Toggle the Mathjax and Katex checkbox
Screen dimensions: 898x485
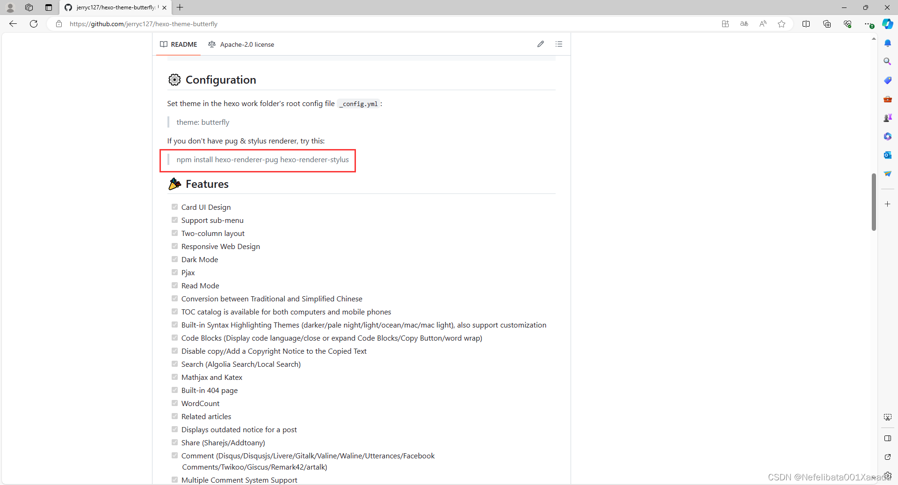point(174,377)
